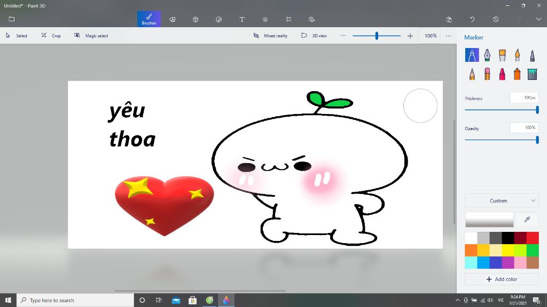Activate the eyedropper color picker

(x=527, y=219)
